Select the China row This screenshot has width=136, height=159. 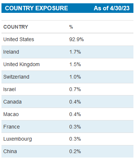click(x=67, y=151)
